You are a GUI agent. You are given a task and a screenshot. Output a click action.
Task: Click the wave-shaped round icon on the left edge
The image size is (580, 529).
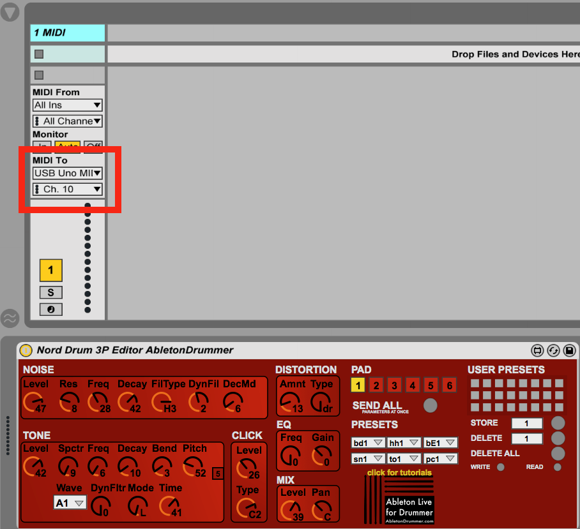coord(10,318)
